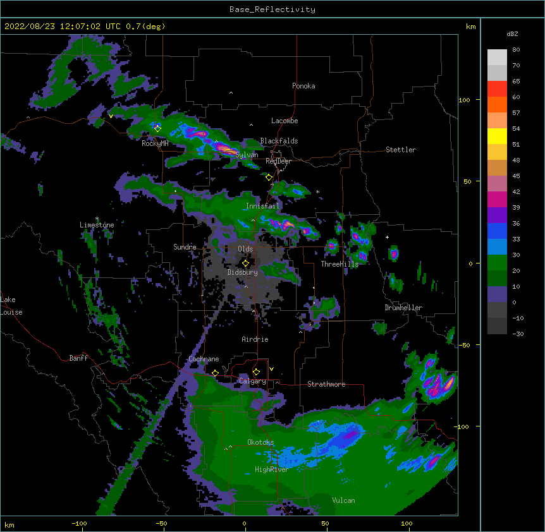Click the white plus marker east of ThreeHills

point(387,237)
